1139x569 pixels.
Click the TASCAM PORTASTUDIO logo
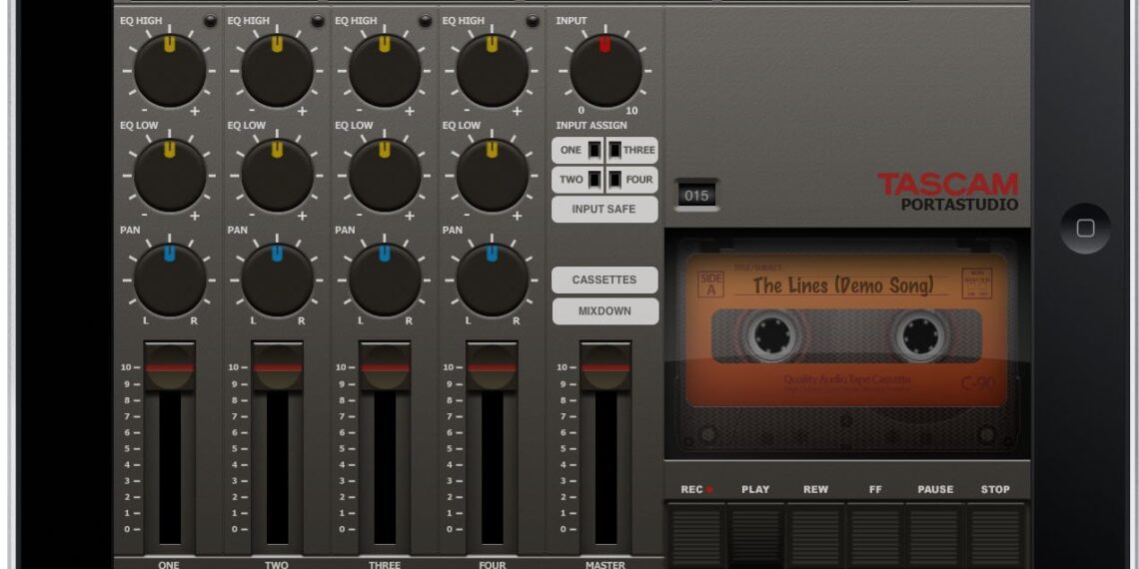(x=947, y=192)
